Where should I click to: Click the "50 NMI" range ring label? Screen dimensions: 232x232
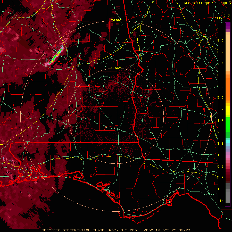coord(116,68)
